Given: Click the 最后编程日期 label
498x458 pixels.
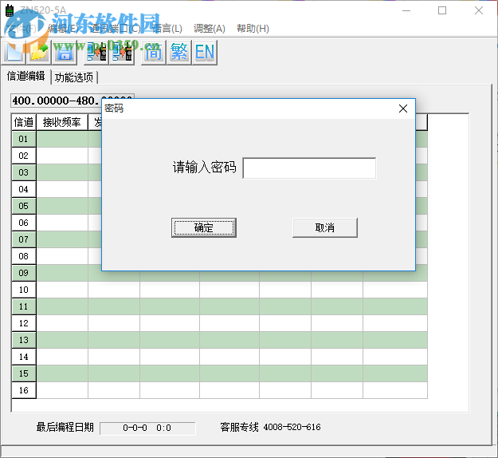Looking at the screenshot, I should tap(65, 427).
